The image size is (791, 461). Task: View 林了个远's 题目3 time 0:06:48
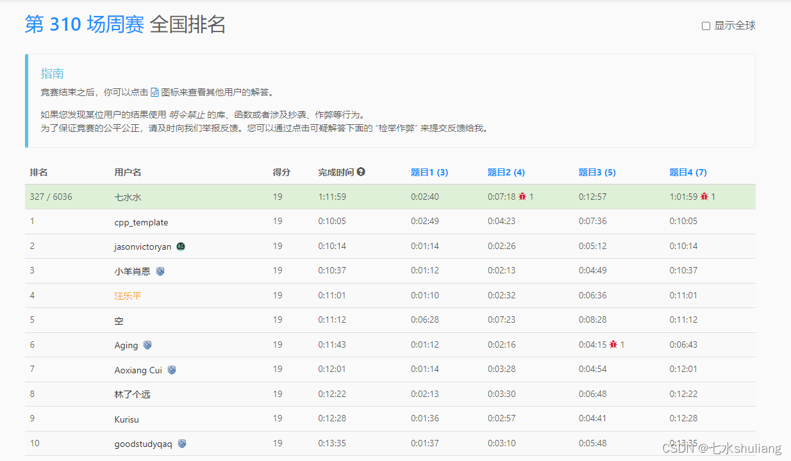point(593,394)
